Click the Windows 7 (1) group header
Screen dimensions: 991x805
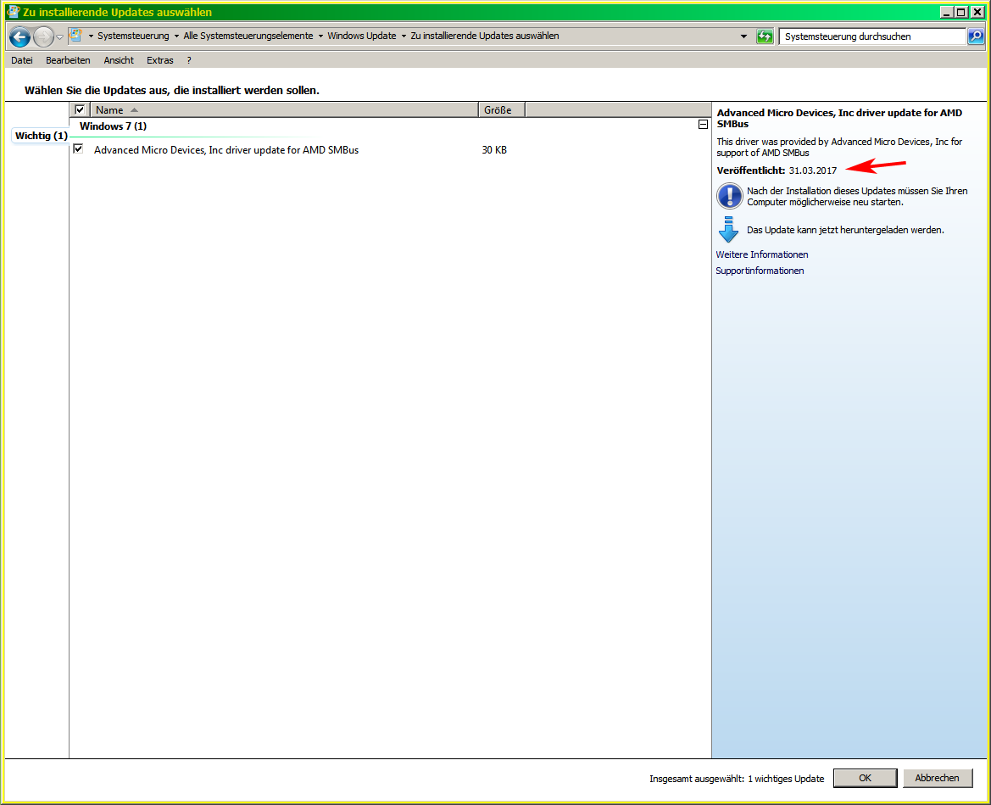click(113, 126)
